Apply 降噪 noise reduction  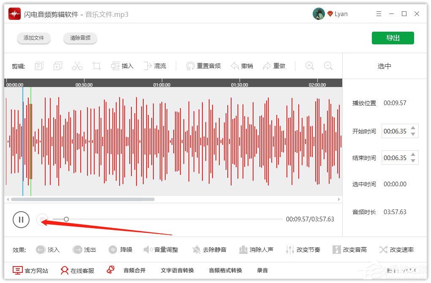click(x=121, y=250)
